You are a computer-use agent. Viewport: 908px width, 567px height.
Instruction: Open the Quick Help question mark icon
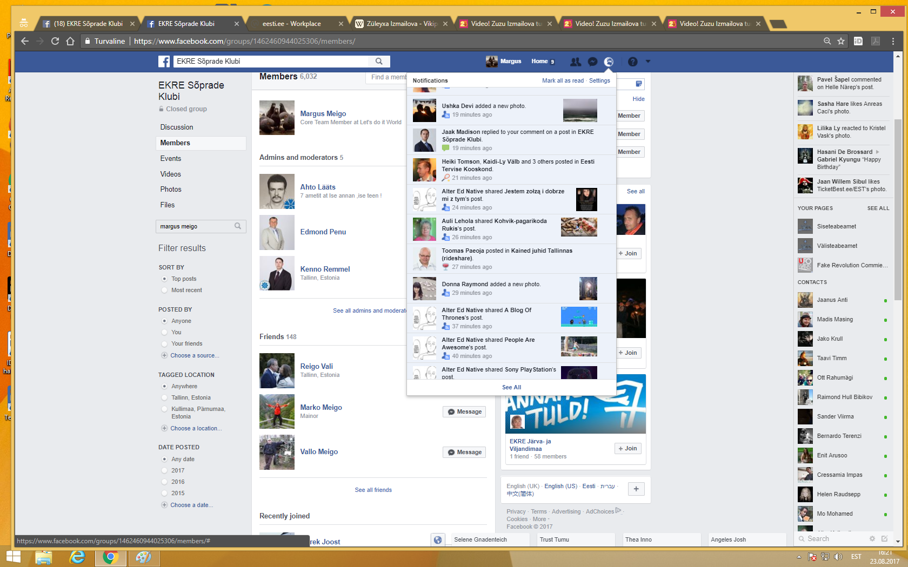[x=633, y=62]
